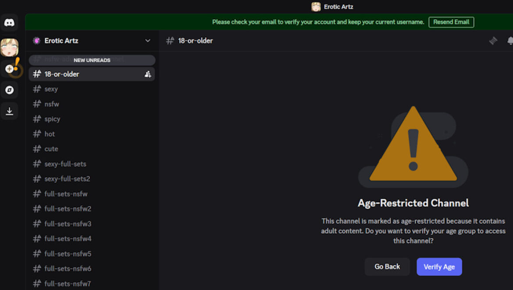The image size is (513, 290).
Task: Open the cute channel
Action: click(x=92, y=149)
